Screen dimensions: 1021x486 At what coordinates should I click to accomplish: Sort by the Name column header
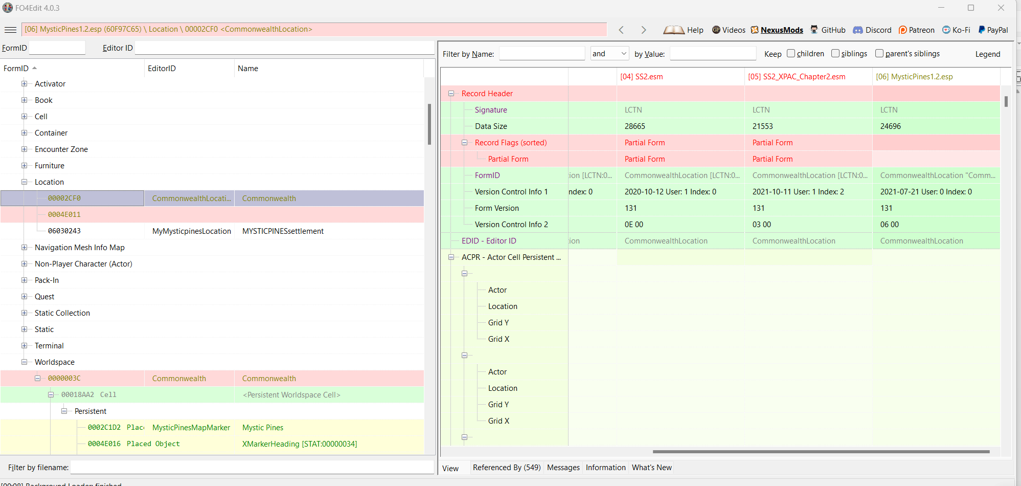point(329,68)
